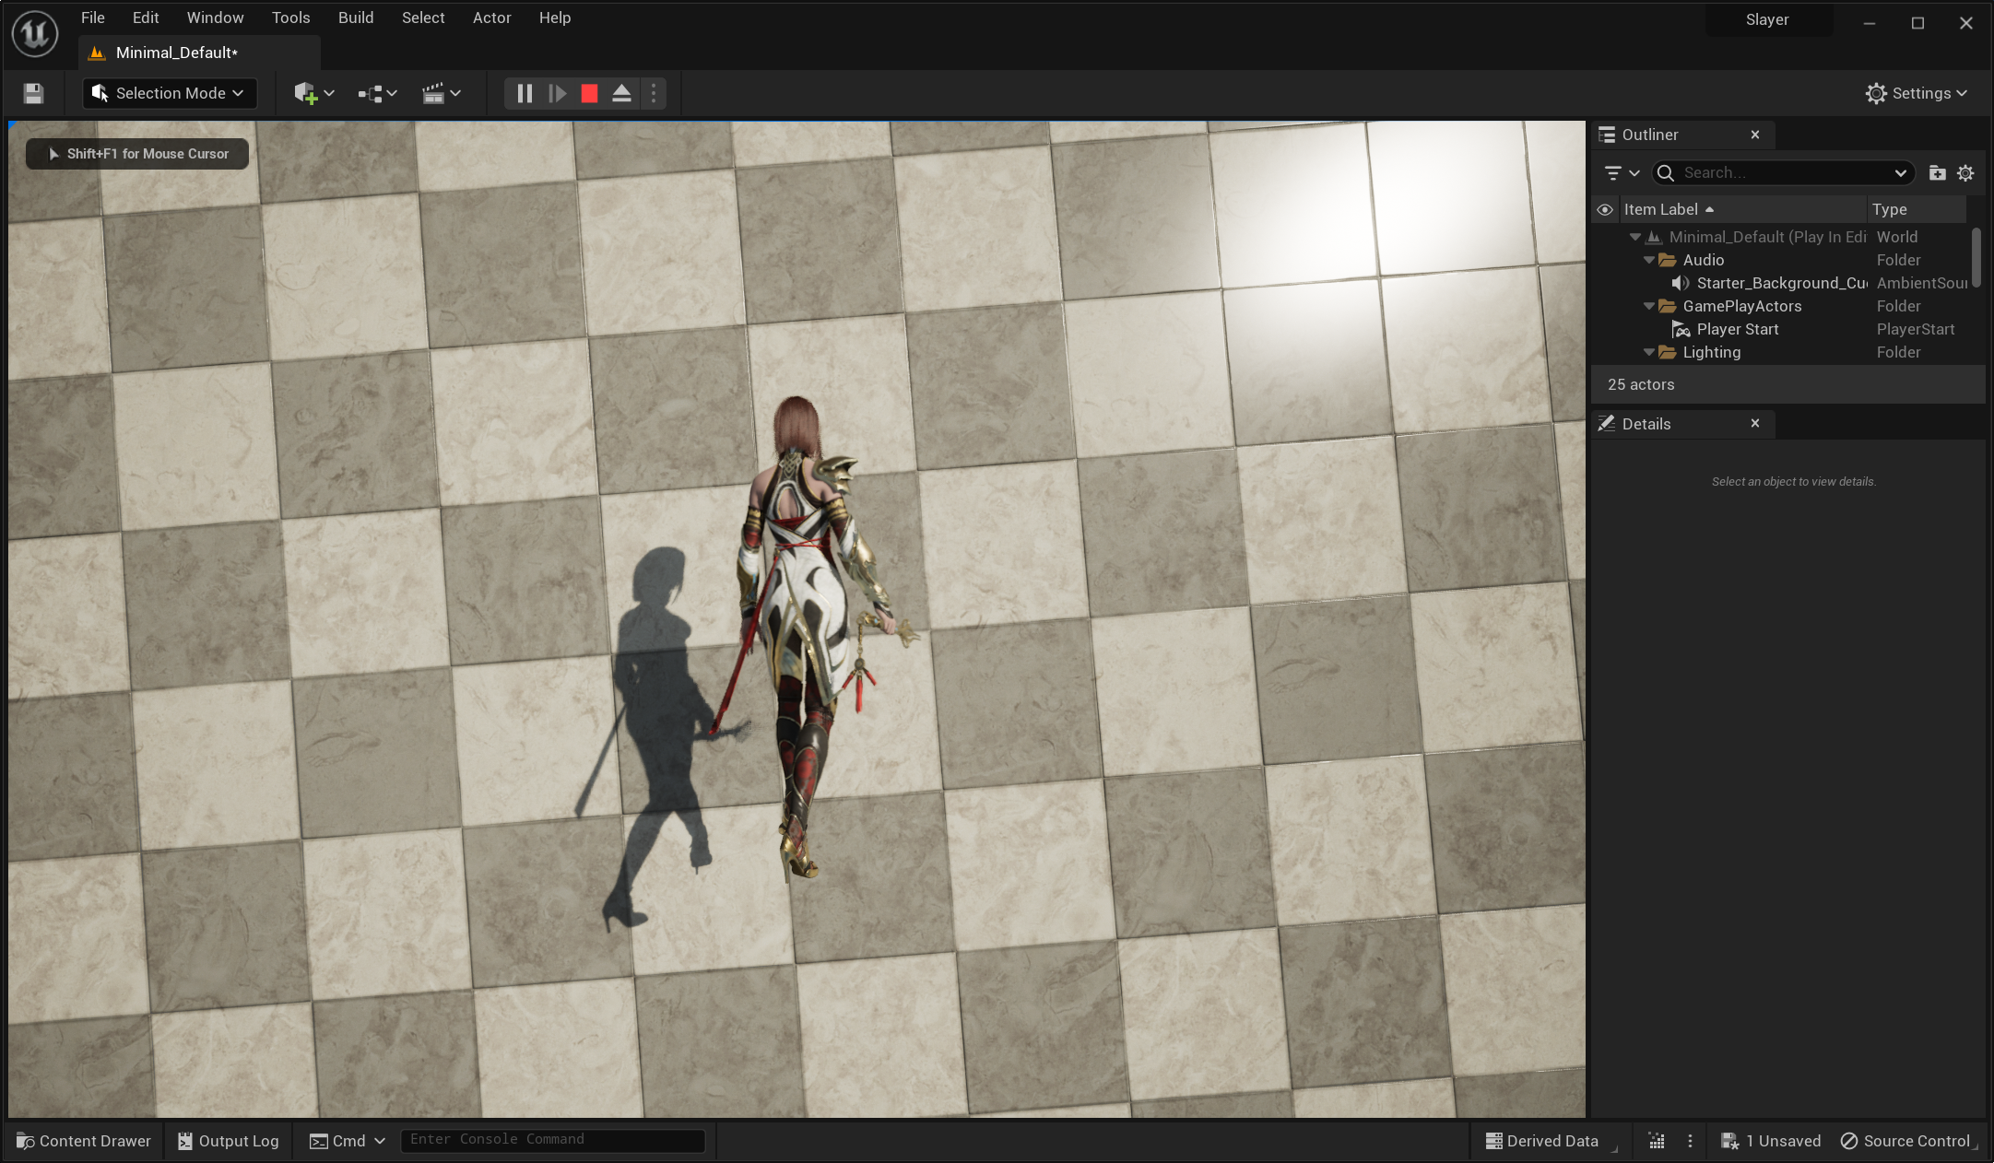
Task: Click the console command input field
Action: [x=553, y=1140]
